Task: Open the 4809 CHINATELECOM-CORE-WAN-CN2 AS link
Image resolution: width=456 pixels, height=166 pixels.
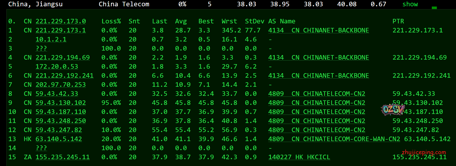Action: pos(334,139)
